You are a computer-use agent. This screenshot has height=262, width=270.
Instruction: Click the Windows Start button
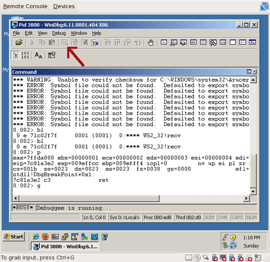[x=14, y=237]
